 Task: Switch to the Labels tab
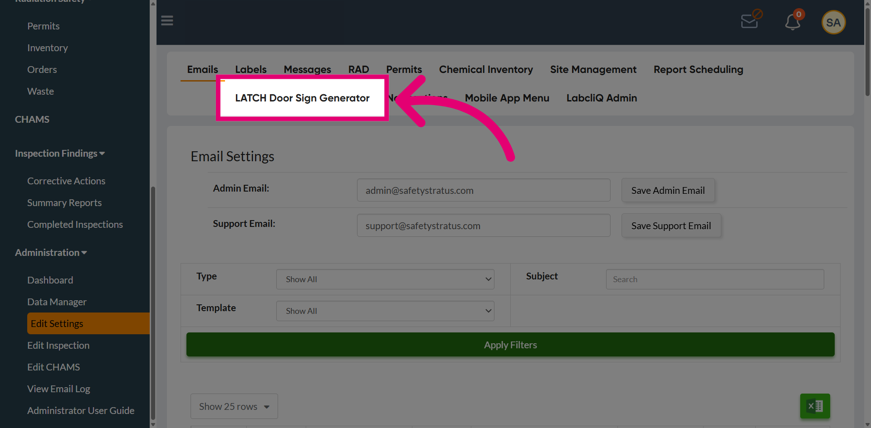[x=251, y=69]
